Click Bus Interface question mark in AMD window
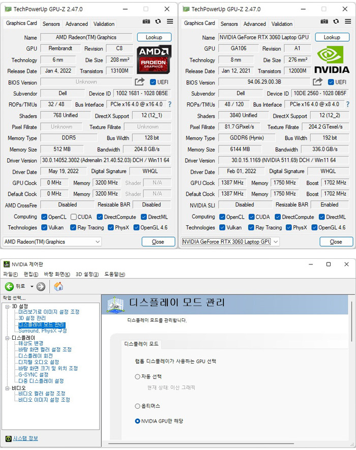 tap(170, 104)
